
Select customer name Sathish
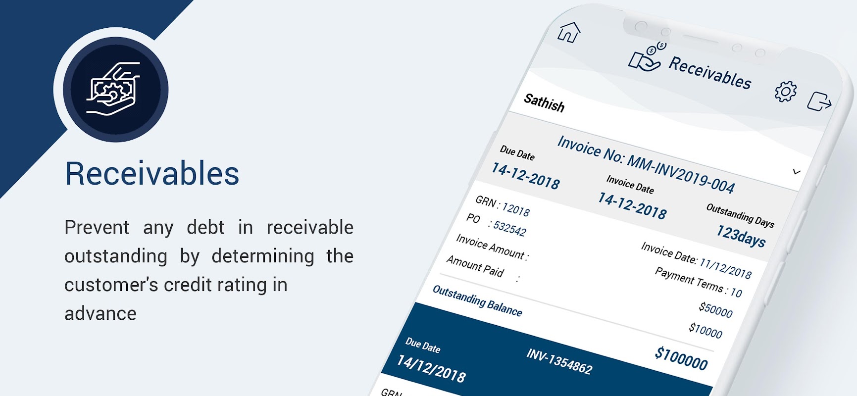pos(544,103)
